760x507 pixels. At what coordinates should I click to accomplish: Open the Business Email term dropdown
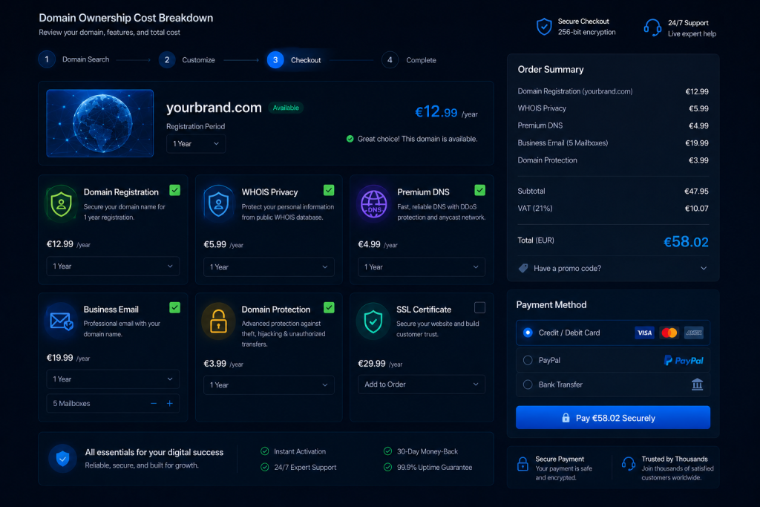113,379
